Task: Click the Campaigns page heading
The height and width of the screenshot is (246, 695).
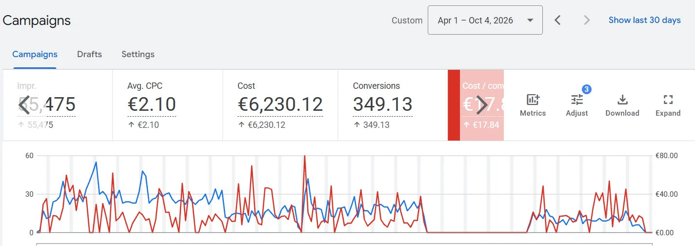Action: click(37, 20)
